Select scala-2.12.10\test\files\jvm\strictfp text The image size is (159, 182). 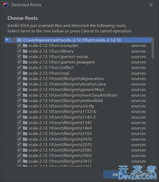61,106
